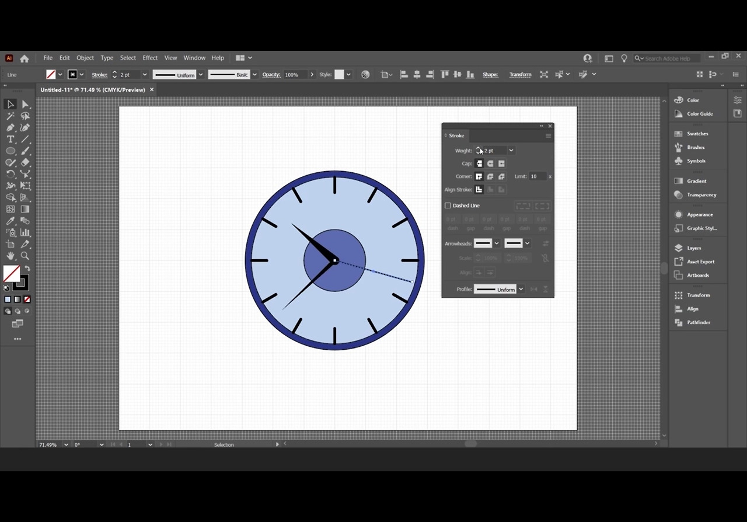This screenshot has height=522, width=747.
Task: Select the Column Graph tool
Action: click(25, 232)
